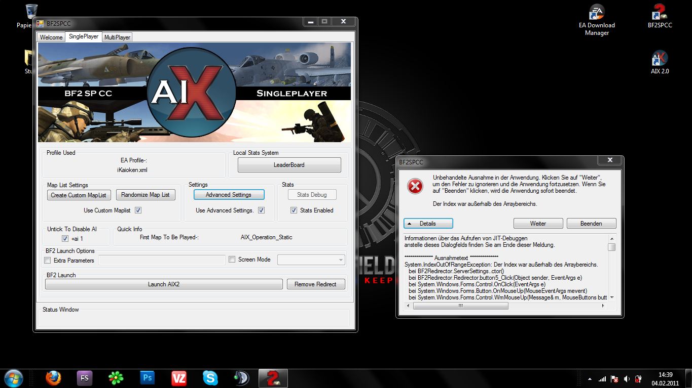Screen dimensions: 692x388
Task: Launch Firefox from the taskbar
Action: (53, 378)
